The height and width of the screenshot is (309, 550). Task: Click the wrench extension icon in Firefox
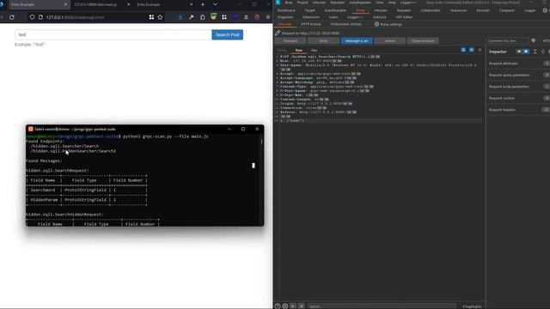(192, 17)
